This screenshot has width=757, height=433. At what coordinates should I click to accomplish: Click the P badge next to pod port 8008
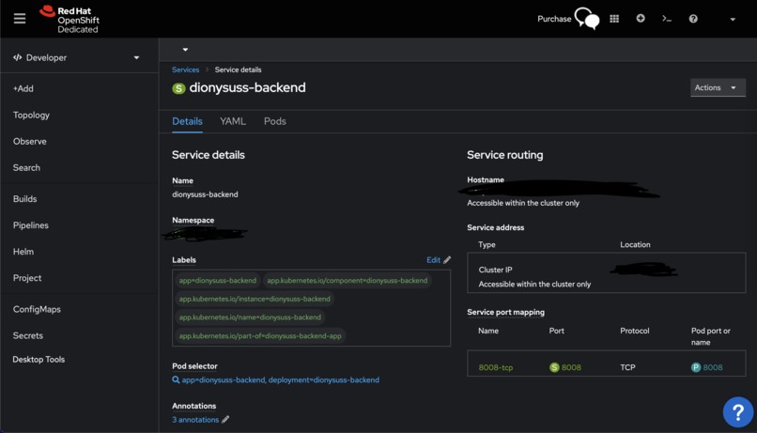pyautogui.click(x=696, y=367)
